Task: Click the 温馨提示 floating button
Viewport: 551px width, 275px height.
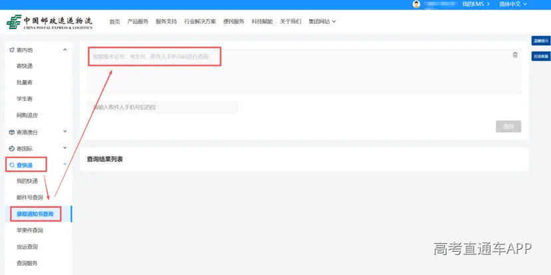Action: pyautogui.click(x=541, y=41)
